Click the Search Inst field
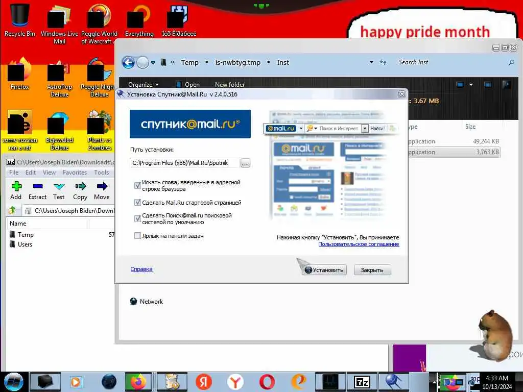Image resolution: width=523 pixels, height=392 pixels. point(450,62)
